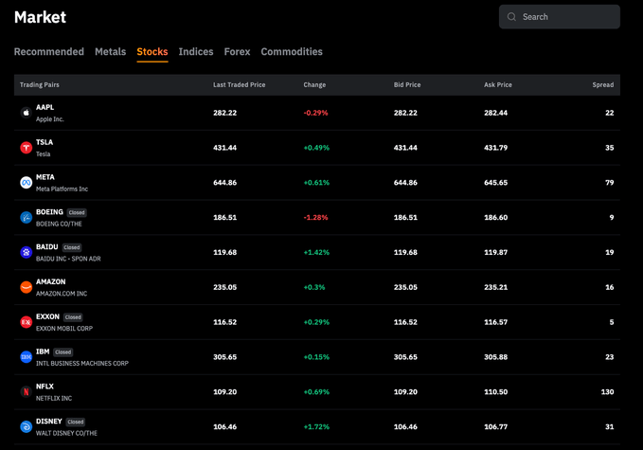
Task: Click the Apple logo icon
Action: click(x=27, y=113)
